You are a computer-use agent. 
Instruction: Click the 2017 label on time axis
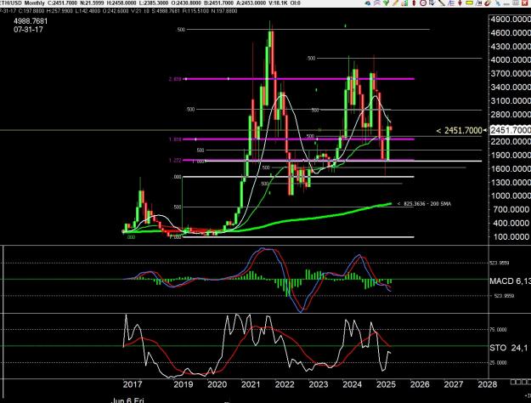coord(133,384)
